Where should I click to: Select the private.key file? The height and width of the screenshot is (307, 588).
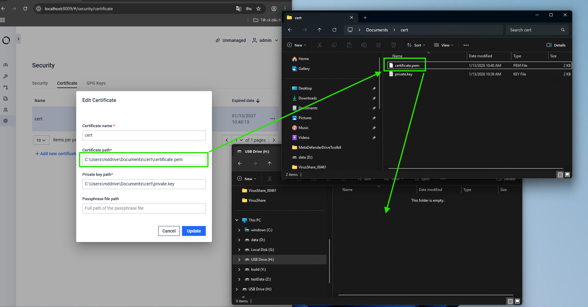tap(404, 74)
